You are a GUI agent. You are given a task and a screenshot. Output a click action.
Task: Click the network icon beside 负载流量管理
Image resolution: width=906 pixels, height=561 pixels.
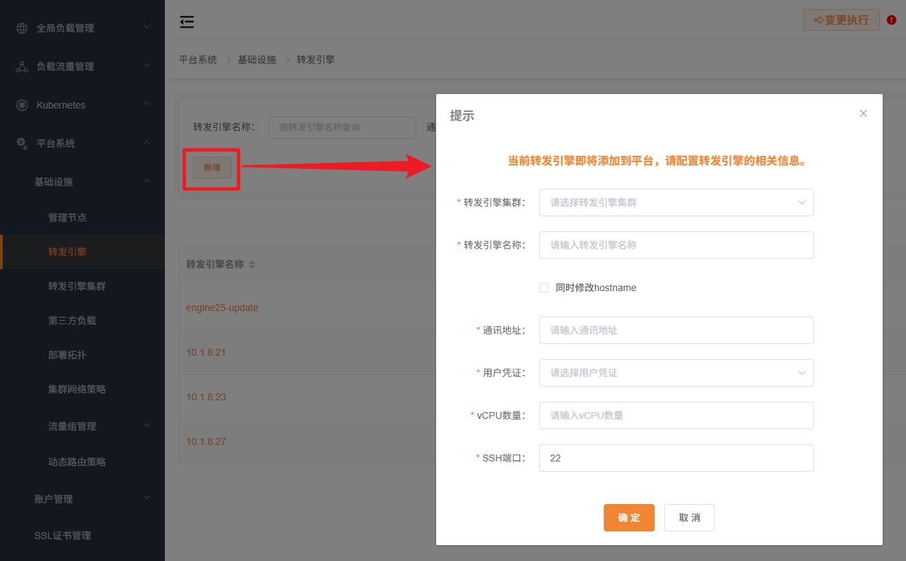[x=22, y=67]
